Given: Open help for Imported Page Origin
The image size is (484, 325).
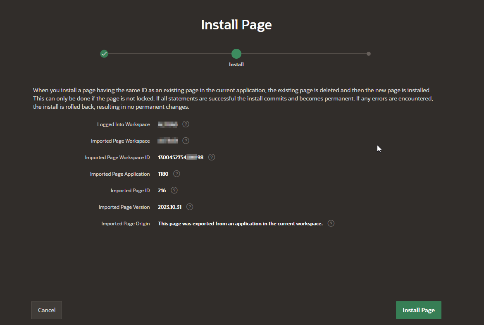Looking at the screenshot, I should [x=331, y=223].
